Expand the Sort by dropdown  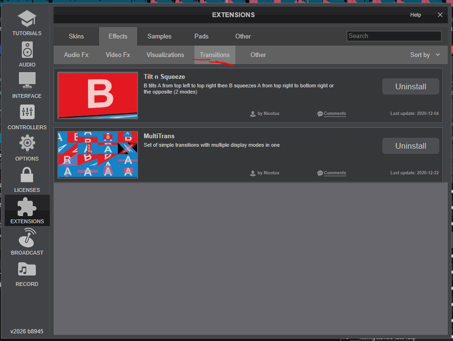(425, 55)
